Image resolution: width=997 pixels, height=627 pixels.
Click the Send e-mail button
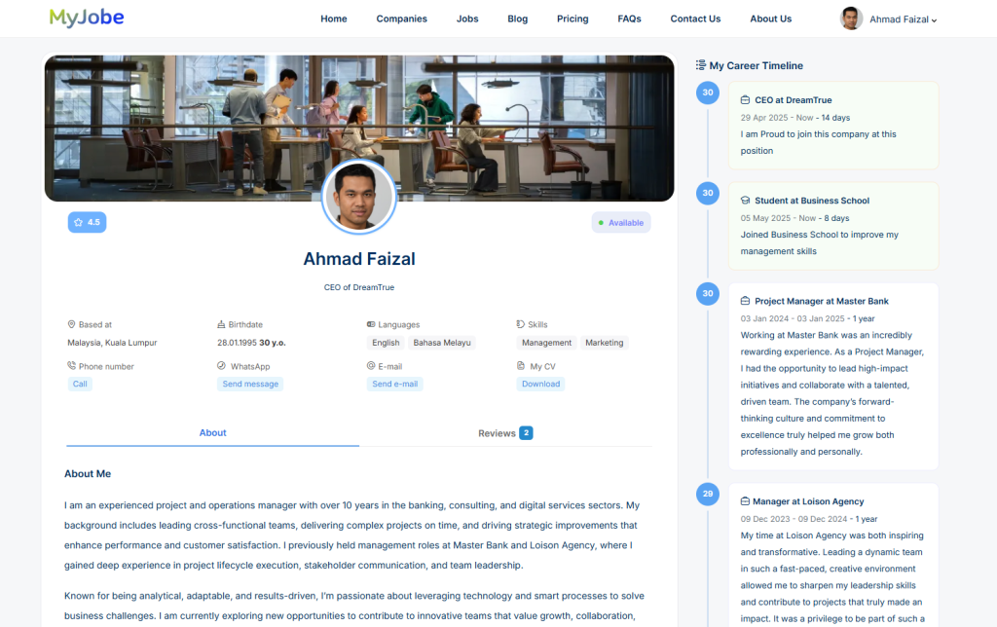pos(395,384)
